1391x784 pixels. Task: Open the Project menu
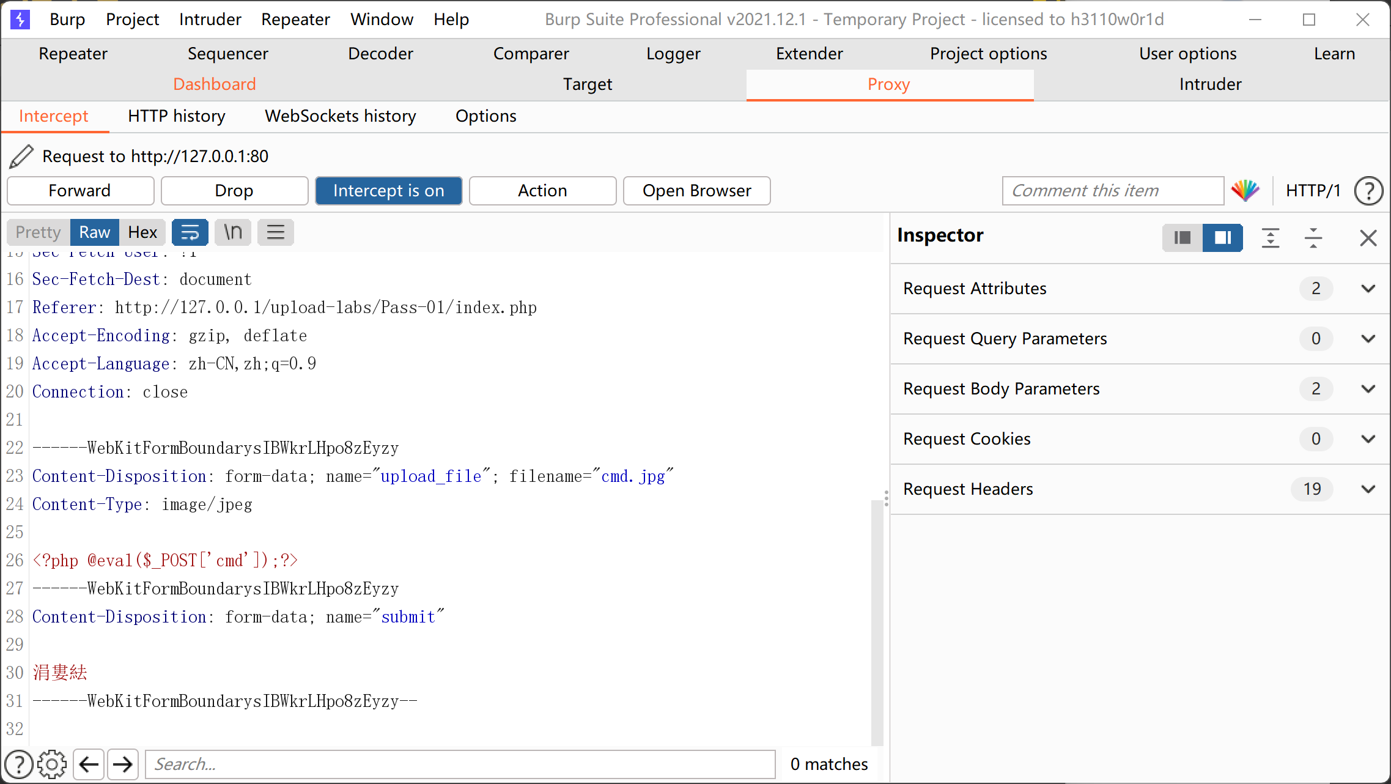(133, 20)
